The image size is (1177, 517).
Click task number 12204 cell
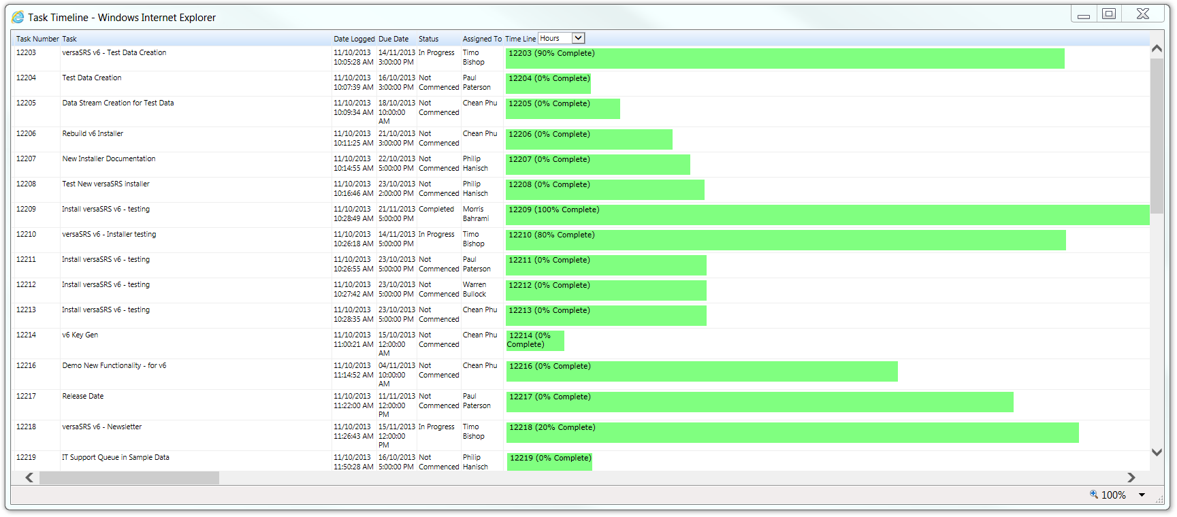click(x=26, y=78)
